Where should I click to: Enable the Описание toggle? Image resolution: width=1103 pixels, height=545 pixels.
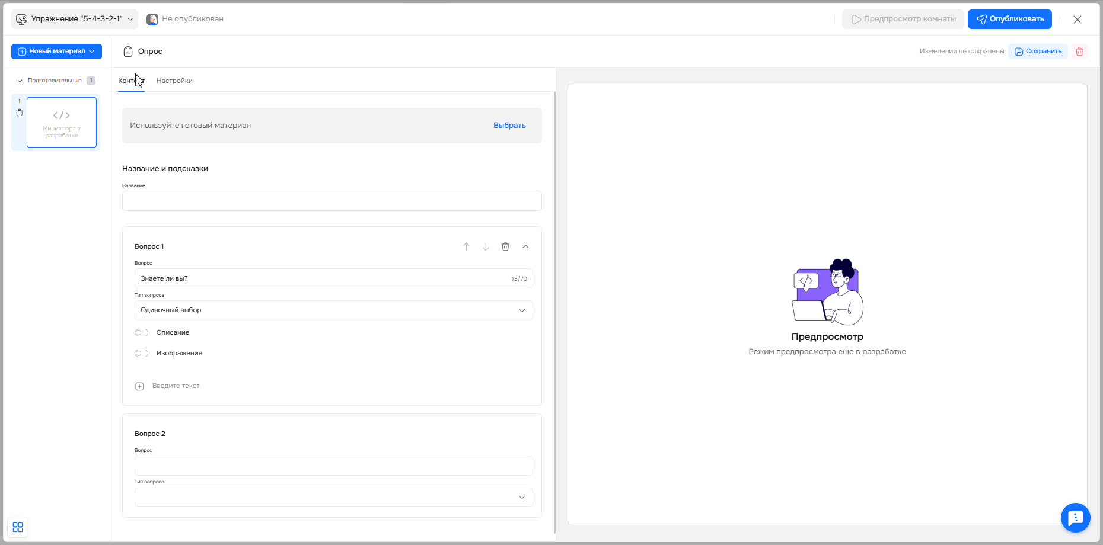(141, 333)
